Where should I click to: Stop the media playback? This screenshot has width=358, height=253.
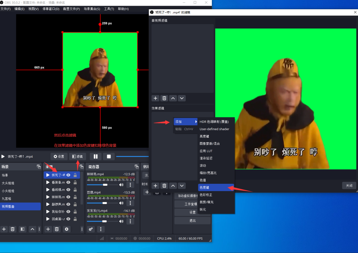(109, 157)
